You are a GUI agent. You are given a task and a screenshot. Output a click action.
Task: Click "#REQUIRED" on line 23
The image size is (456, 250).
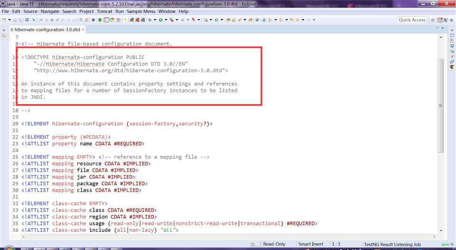pyautogui.click(x=128, y=144)
